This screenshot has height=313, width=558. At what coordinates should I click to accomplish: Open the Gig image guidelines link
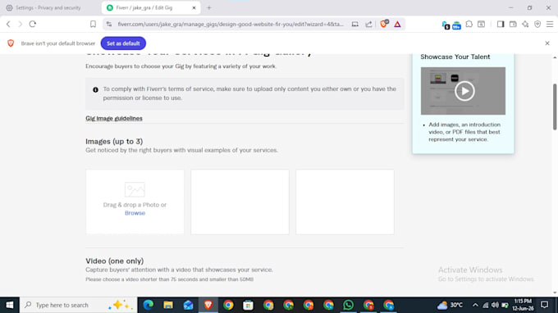point(114,118)
